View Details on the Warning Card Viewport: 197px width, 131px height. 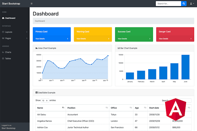[x=81, y=38]
